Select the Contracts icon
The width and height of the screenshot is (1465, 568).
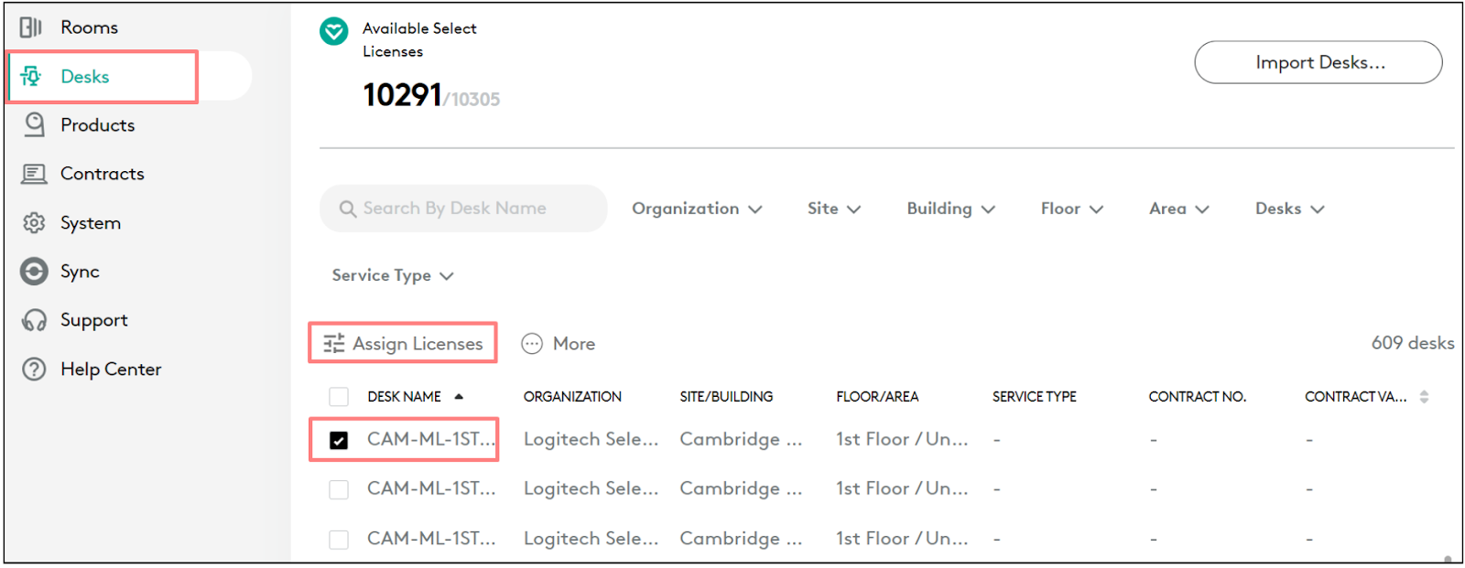[32, 173]
